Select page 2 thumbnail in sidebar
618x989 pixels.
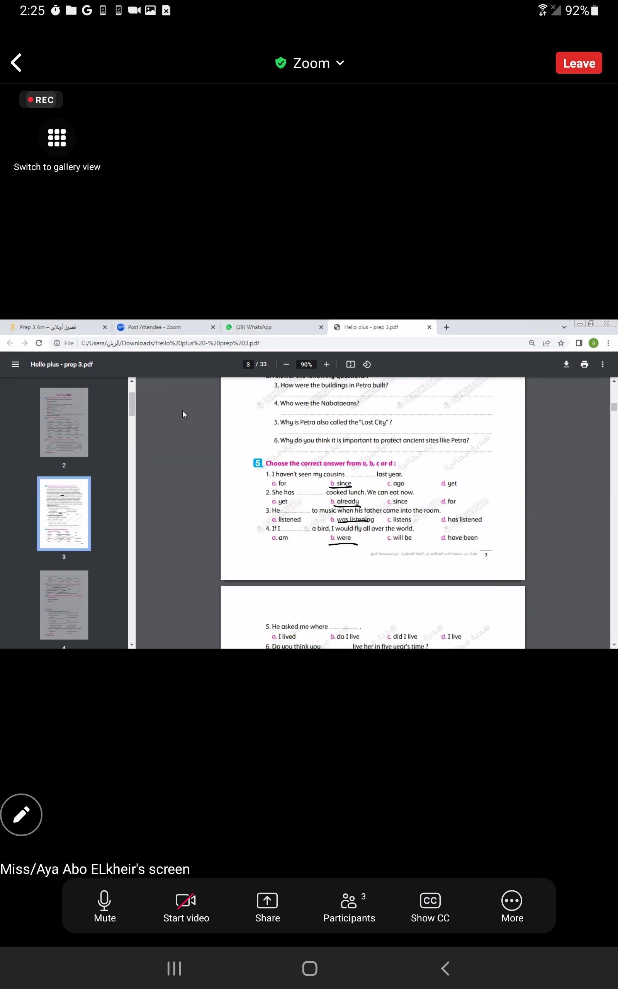pyautogui.click(x=64, y=422)
